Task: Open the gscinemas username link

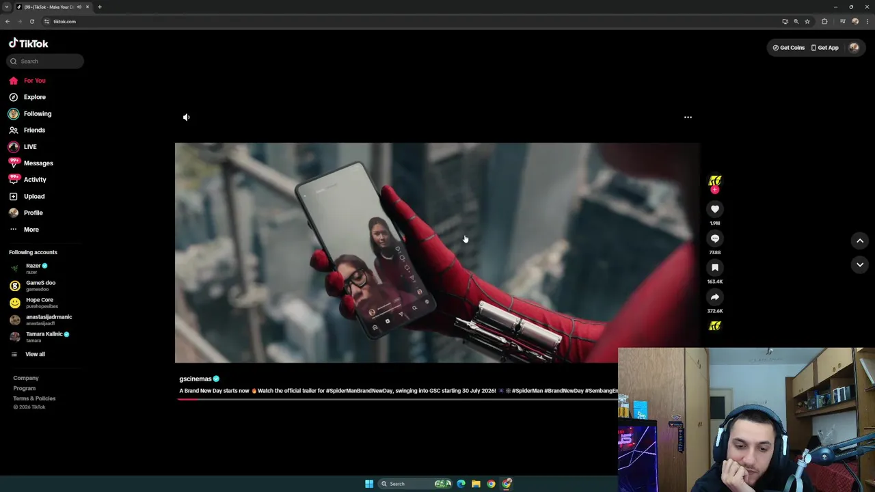Action: [196, 379]
